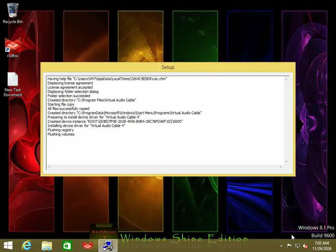Click the 'Displaying folder selection dialog' line

pos(73,92)
